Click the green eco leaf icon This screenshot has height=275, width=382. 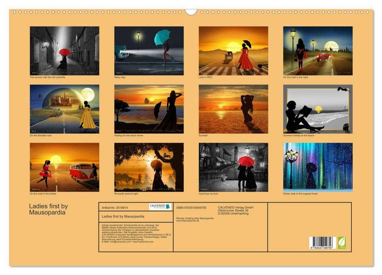tap(342, 242)
